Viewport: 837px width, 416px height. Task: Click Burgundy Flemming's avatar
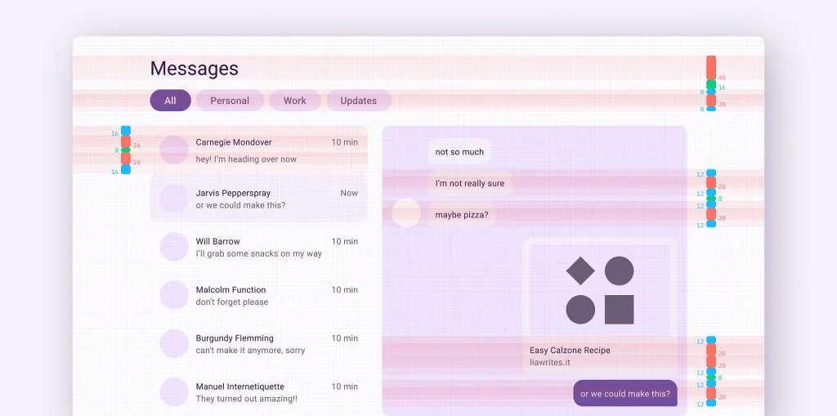tap(174, 343)
